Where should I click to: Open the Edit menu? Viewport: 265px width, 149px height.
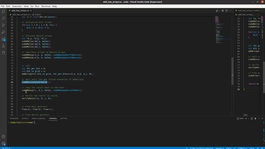8,6
